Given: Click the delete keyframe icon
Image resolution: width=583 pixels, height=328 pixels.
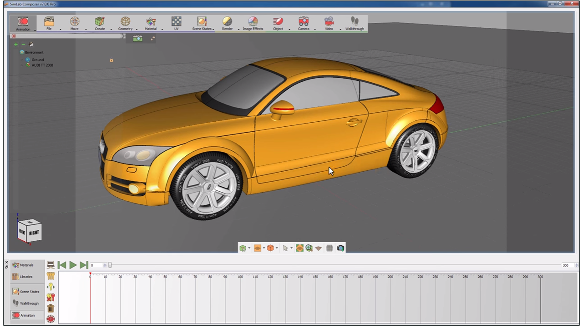Looking at the screenshot, I should pos(51,298).
